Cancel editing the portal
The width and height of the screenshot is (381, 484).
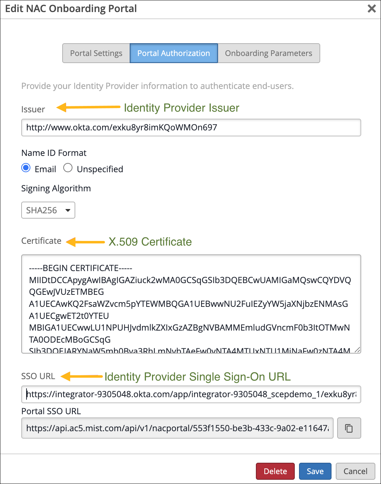[x=355, y=471]
